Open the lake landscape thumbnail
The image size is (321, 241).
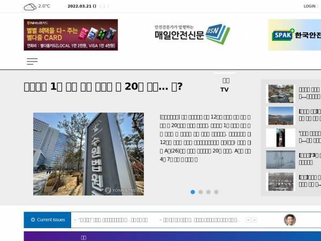[x=281, y=116]
